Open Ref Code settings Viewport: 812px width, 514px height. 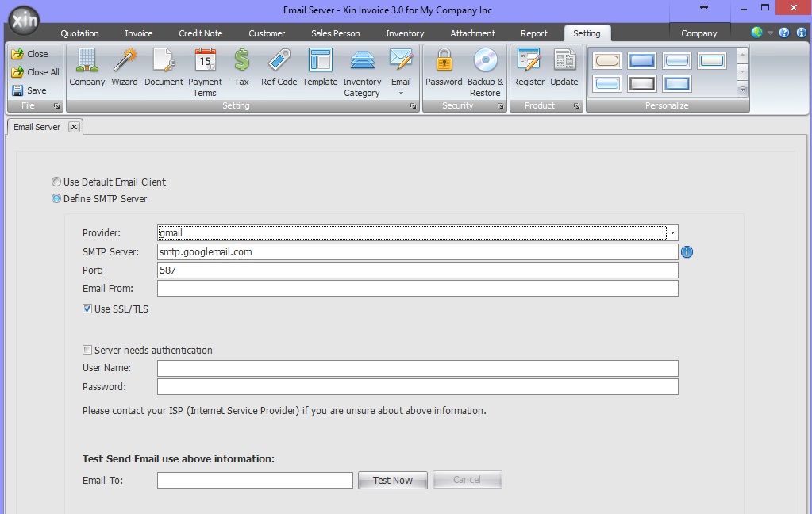coord(279,67)
